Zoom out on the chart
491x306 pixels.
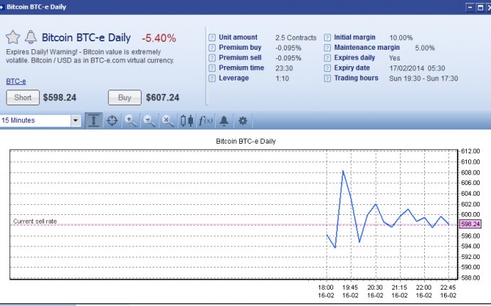(x=149, y=120)
